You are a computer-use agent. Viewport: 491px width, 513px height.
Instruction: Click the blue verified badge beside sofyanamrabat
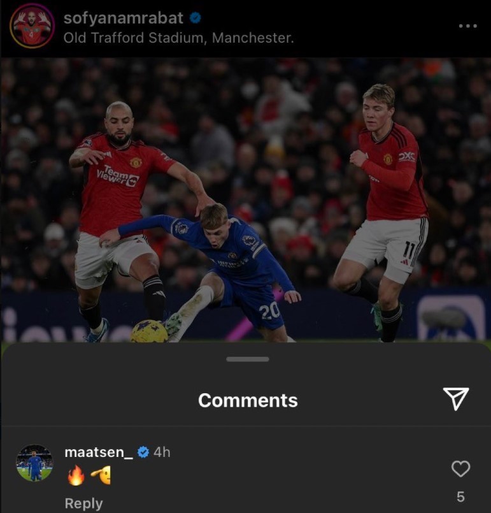point(195,18)
